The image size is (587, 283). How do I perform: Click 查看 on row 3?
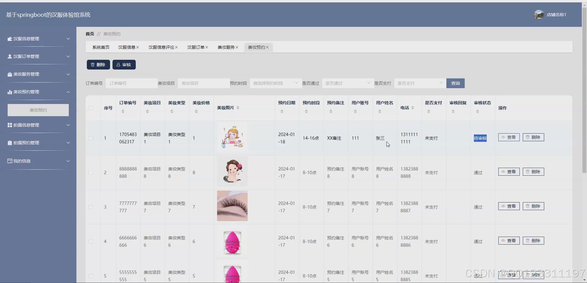point(508,206)
